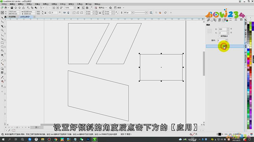The image size is (254, 142).
Task: Toggle the corner radius lock icon
Action: tap(100, 13)
